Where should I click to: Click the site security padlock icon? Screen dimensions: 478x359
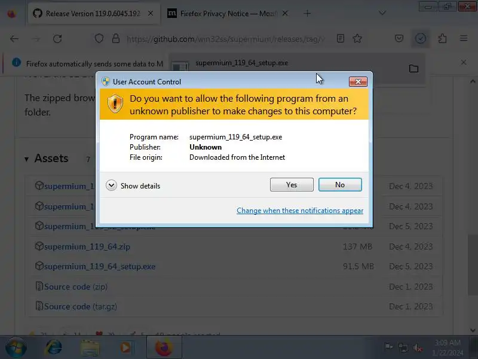click(x=116, y=38)
